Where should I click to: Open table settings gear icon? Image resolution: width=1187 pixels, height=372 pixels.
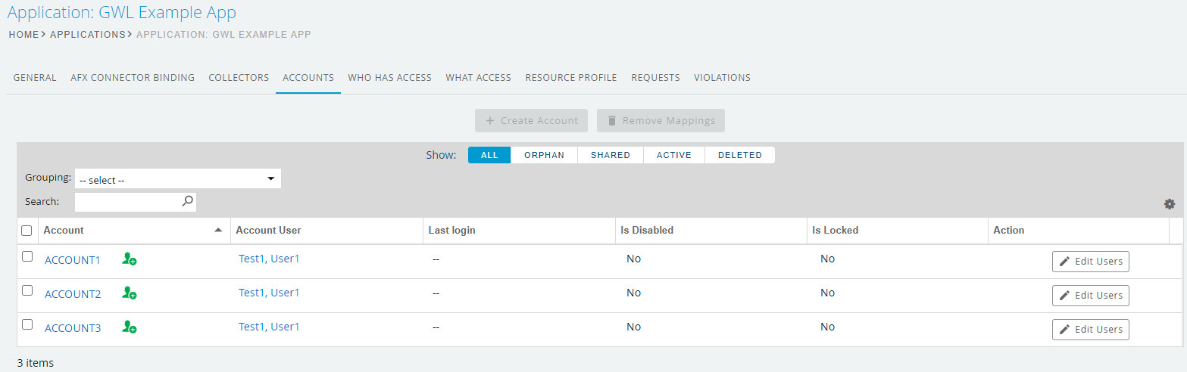click(x=1170, y=204)
